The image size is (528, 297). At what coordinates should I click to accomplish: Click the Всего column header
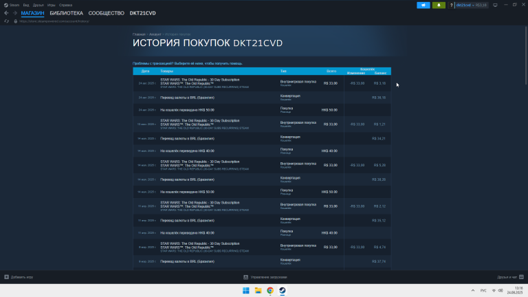[331, 71]
